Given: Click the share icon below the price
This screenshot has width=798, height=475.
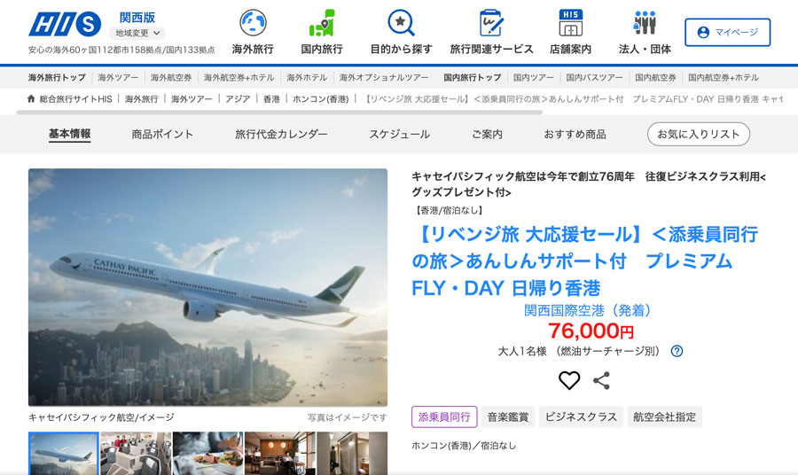Looking at the screenshot, I should pyautogui.click(x=601, y=380).
